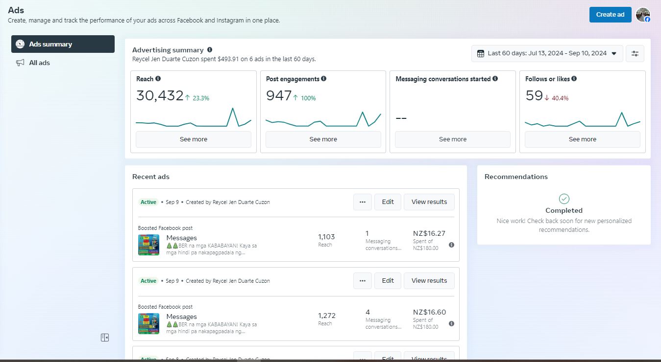The width and height of the screenshot is (661, 362).
Task: Click the Recommendations heading
Action: coord(516,177)
